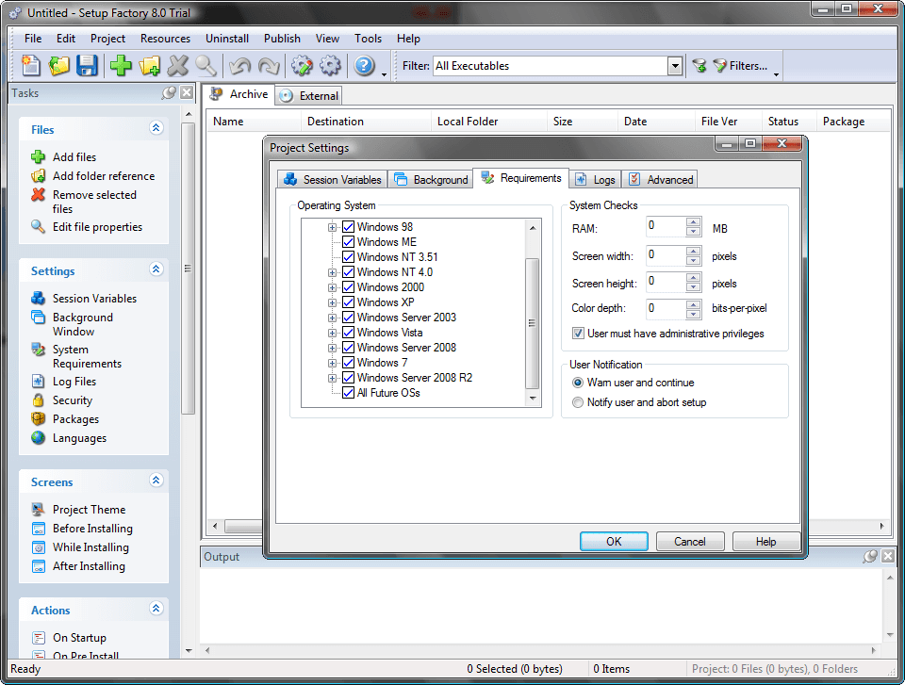Click the magnifier File Properties toolbar icon
The height and width of the screenshot is (685, 905).
pyautogui.click(x=206, y=66)
